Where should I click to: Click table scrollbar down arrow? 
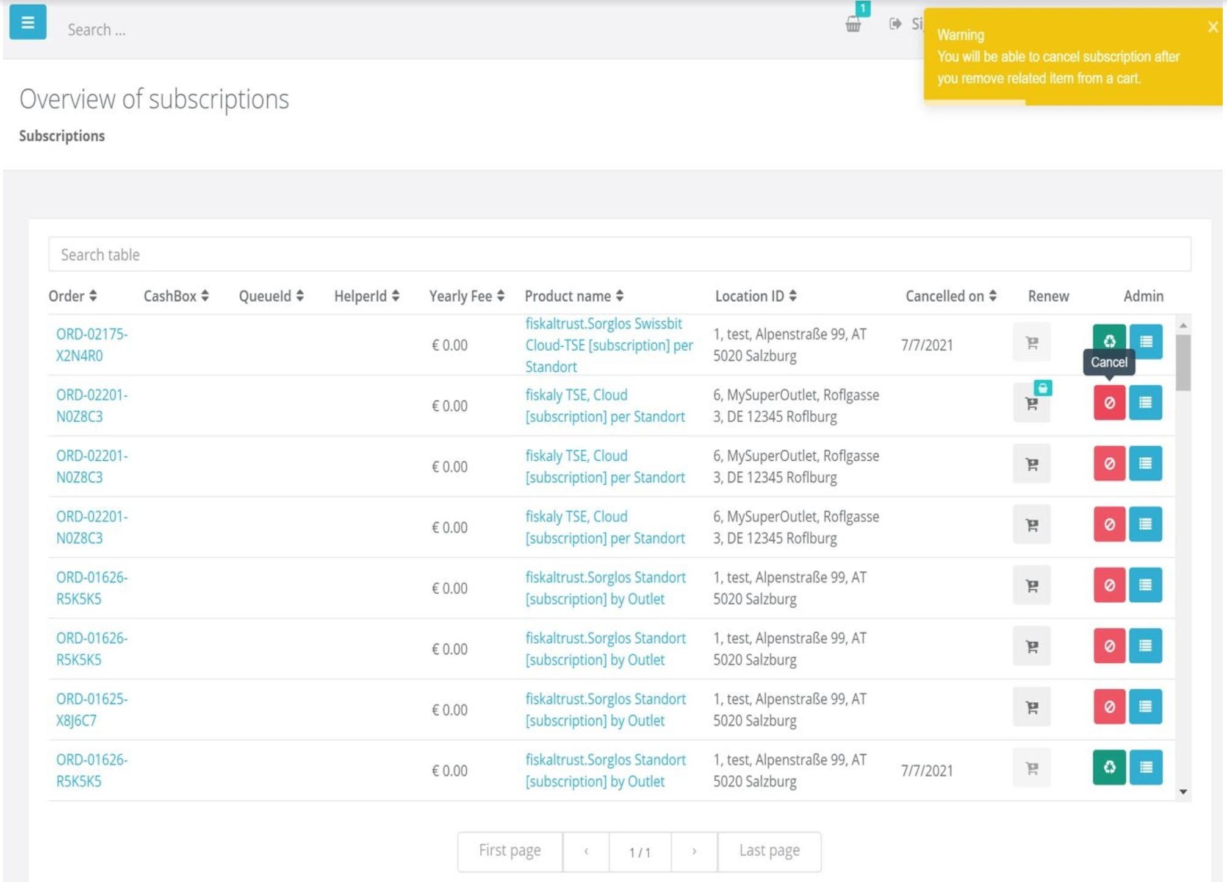pyautogui.click(x=1183, y=792)
